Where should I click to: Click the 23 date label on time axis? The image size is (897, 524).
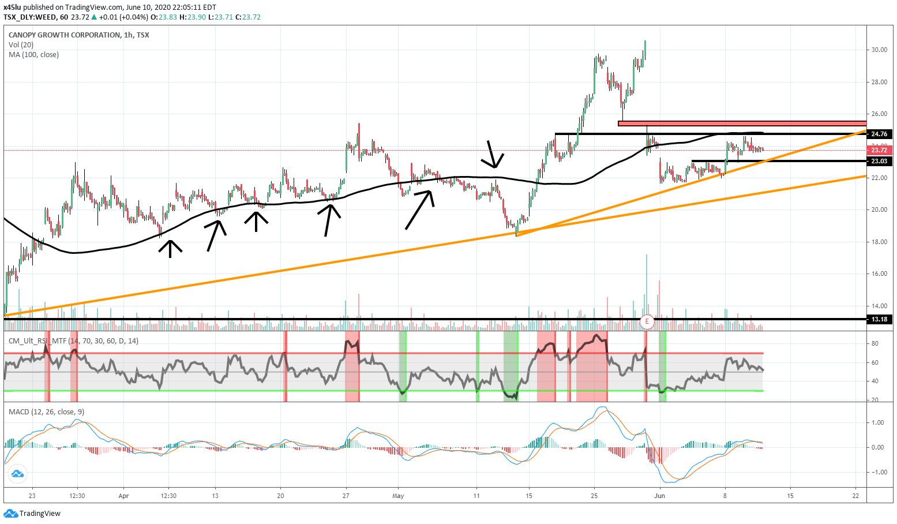coord(32,496)
